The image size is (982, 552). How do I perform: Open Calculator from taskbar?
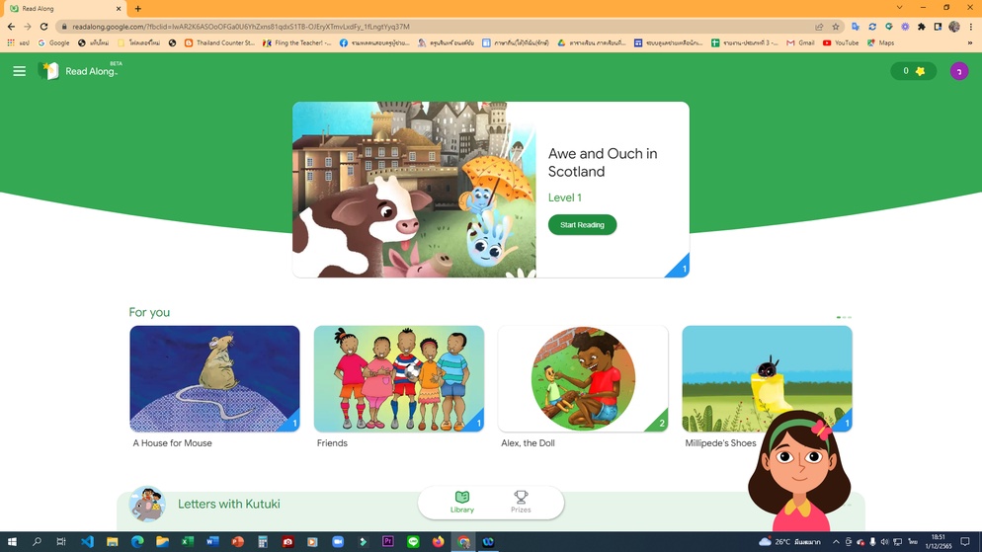pyautogui.click(x=263, y=541)
